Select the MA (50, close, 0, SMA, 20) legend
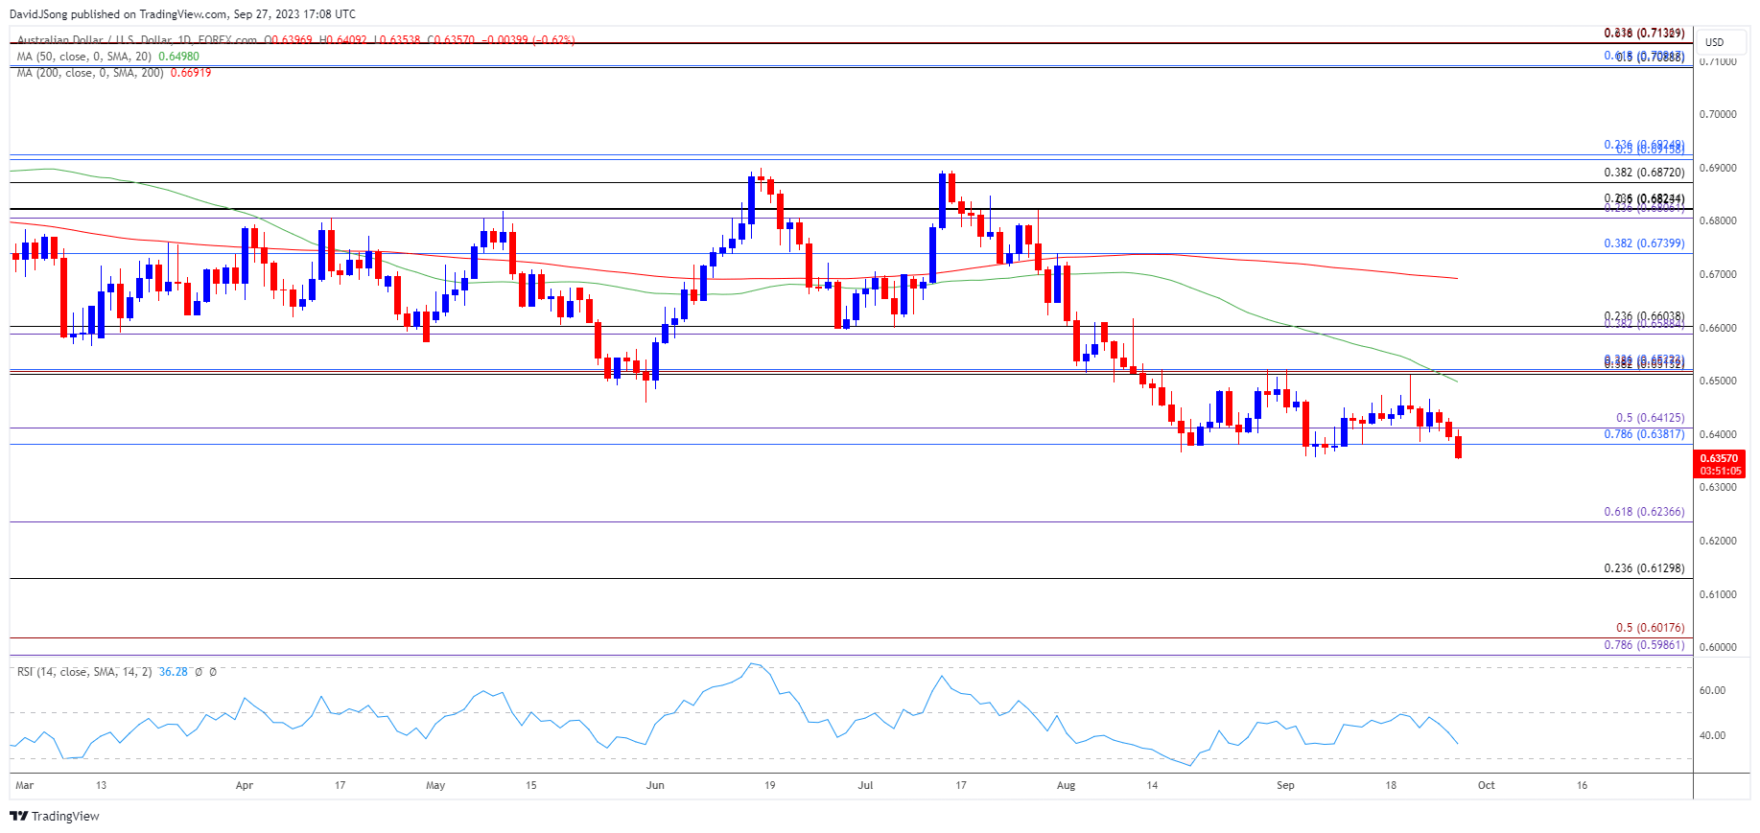1760x833 pixels. tap(83, 57)
